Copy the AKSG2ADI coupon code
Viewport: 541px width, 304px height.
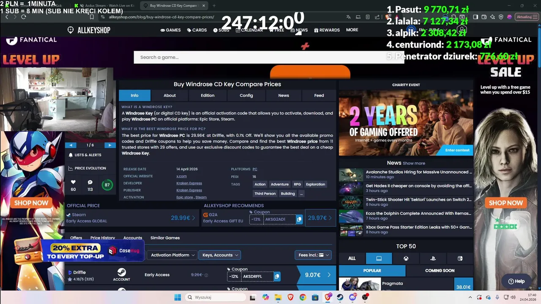(299, 219)
